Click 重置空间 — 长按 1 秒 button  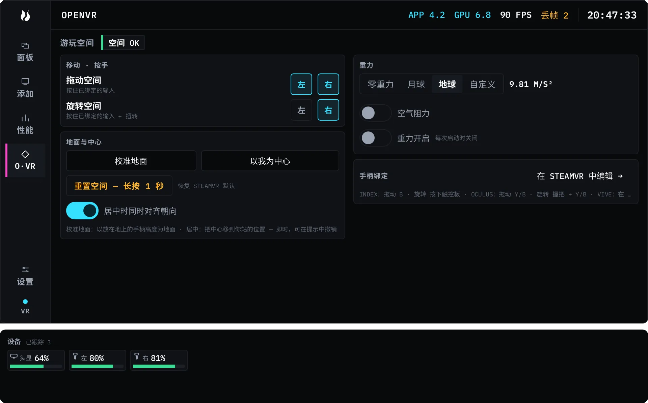click(119, 186)
